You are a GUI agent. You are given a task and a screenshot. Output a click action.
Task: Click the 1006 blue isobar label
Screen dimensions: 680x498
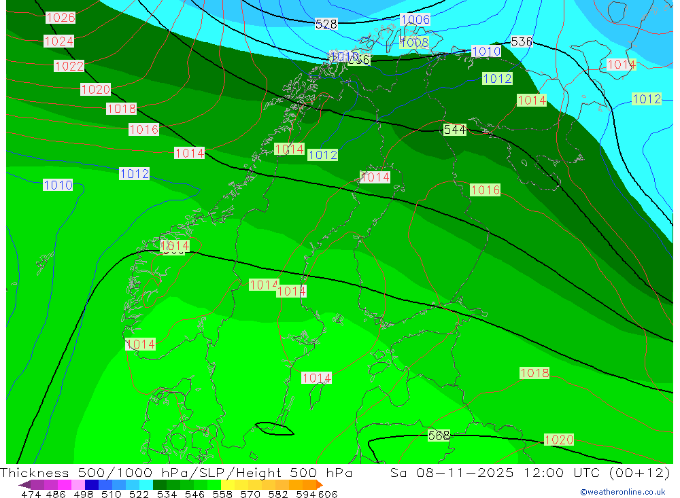coord(415,20)
